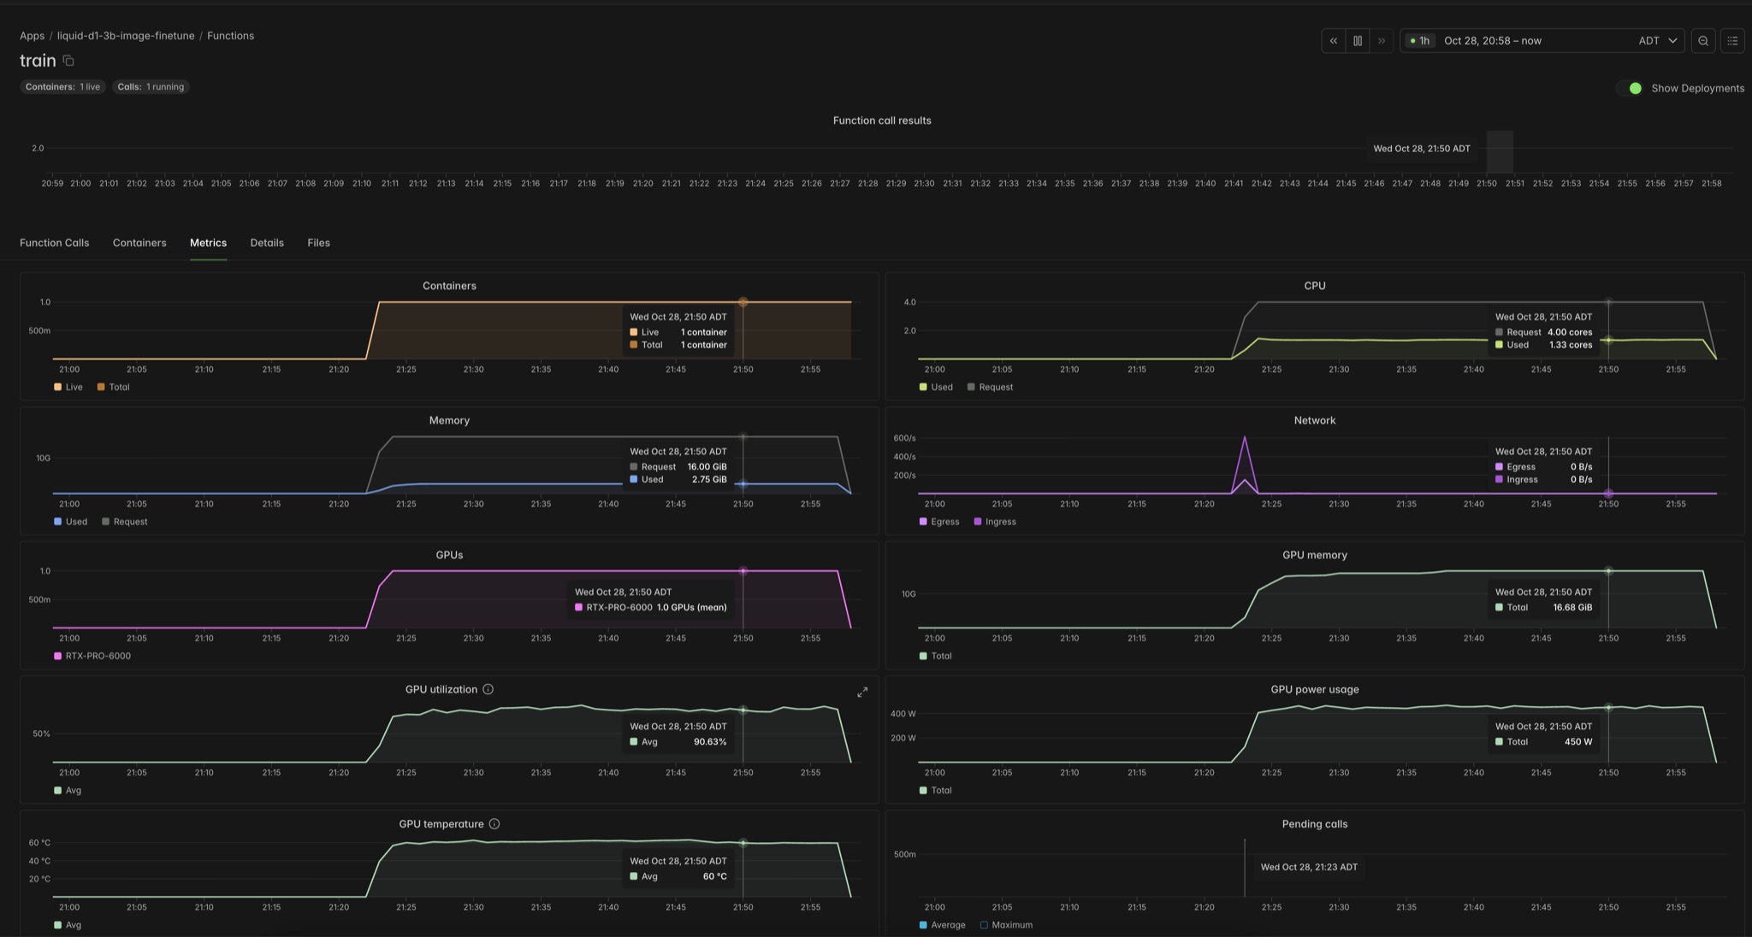Click the Containers chart data point at 21:50

743,302
